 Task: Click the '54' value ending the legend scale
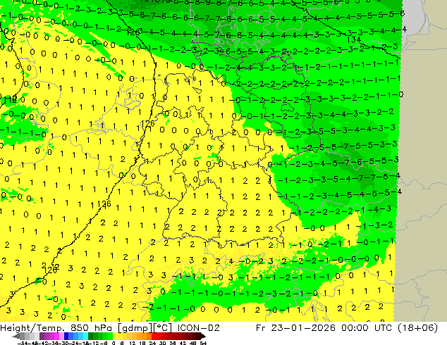(x=203, y=343)
